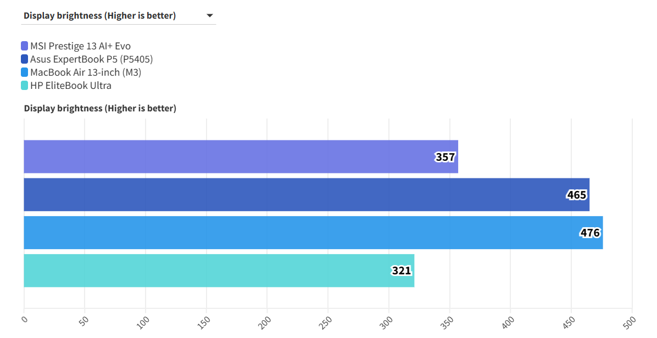Click the 465 value label
Image resolution: width=657 pixels, height=338 pixels.
click(x=577, y=195)
